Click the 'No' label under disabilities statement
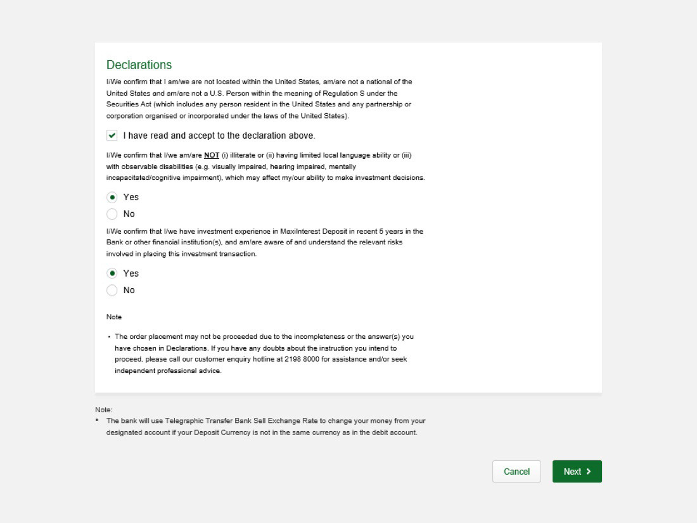 point(129,214)
